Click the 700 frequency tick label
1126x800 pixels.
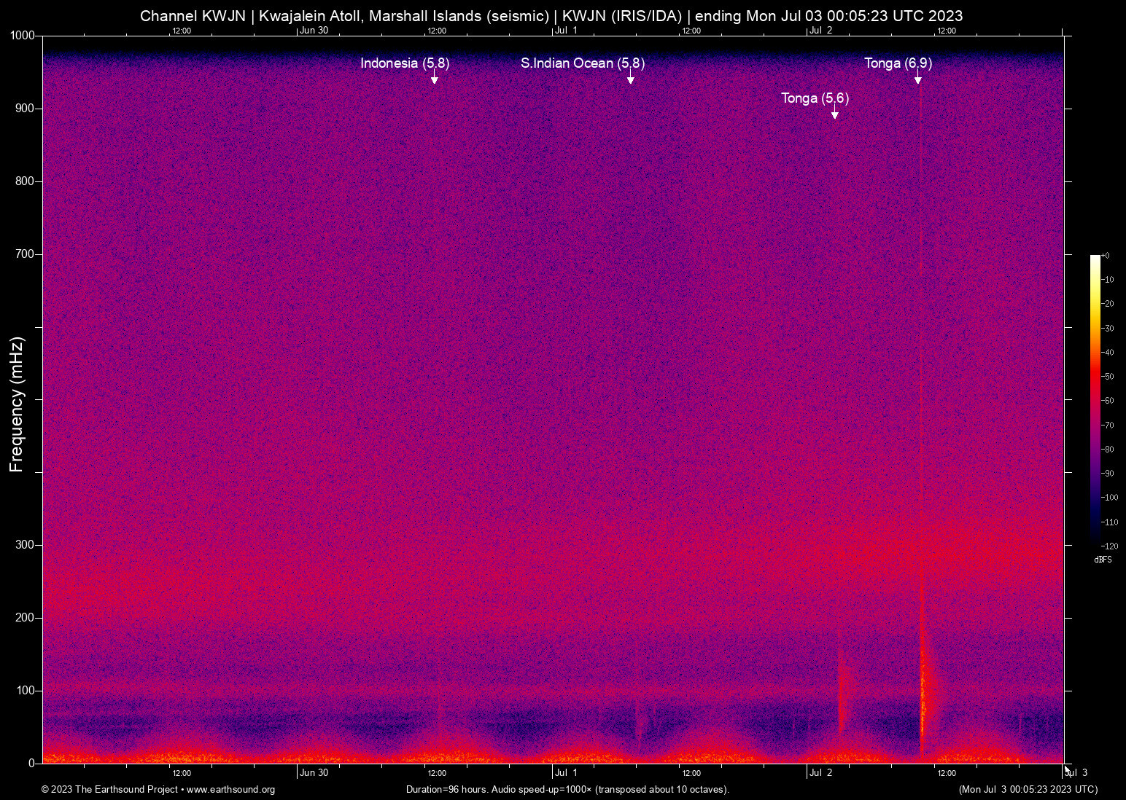point(26,254)
